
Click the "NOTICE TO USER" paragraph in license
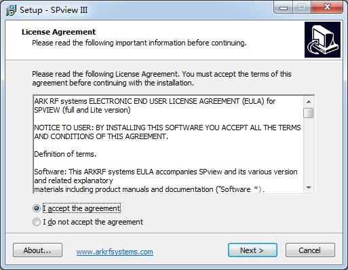(x=168, y=132)
